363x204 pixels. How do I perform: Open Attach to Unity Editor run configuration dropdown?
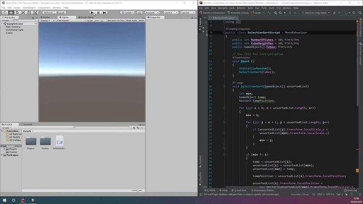pos(316,12)
